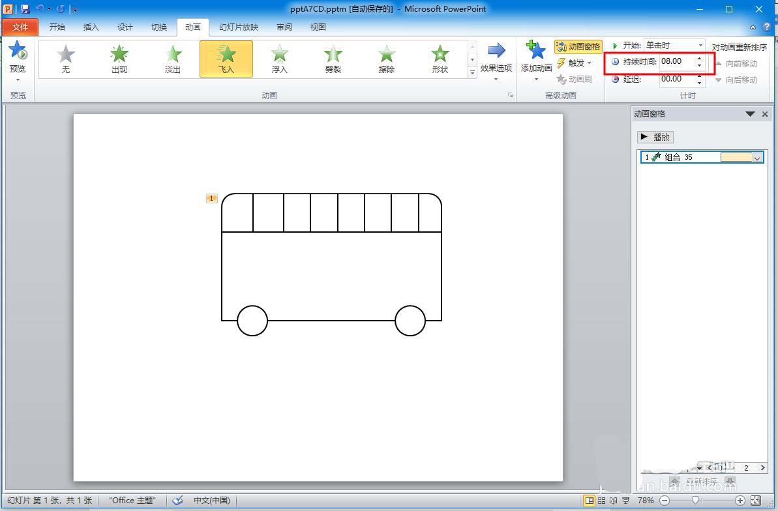Click the Add Animation star icon

point(536,50)
